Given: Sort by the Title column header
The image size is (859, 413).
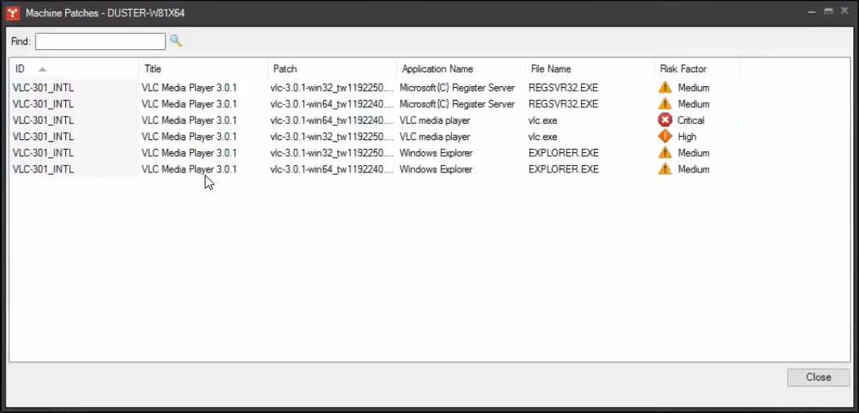Looking at the screenshot, I should pos(201,69).
